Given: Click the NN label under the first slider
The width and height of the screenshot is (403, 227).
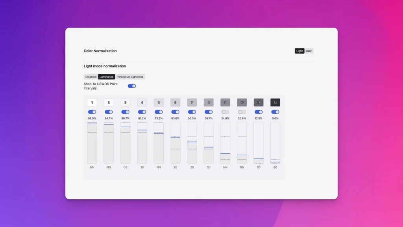Looking at the screenshot, I should point(92,167).
